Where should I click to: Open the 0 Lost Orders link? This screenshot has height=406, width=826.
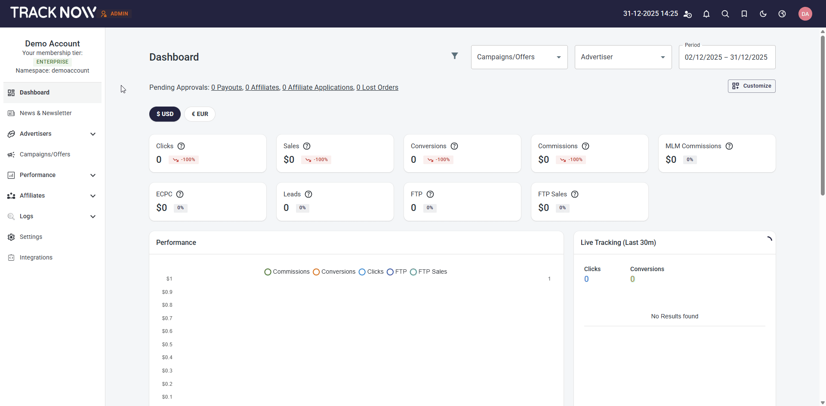click(377, 87)
